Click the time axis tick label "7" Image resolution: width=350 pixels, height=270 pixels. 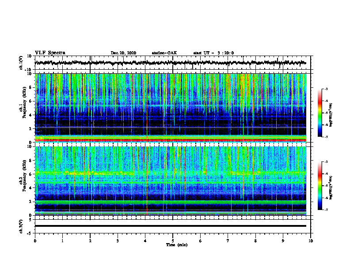point(228,241)
